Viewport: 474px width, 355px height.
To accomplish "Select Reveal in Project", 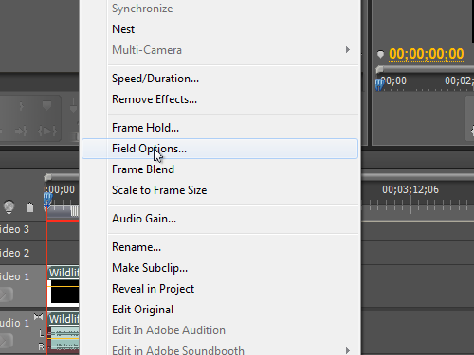I will pyautogui.click(x=153, y=289).
